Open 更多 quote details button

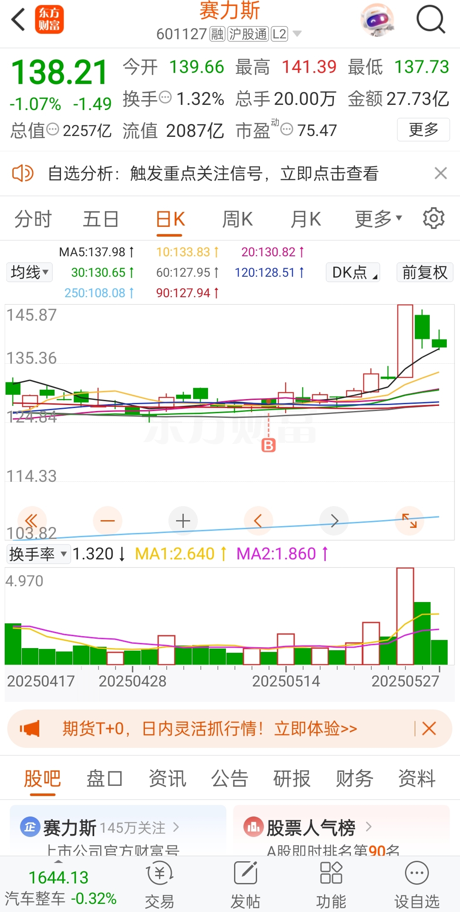(423, 130)
